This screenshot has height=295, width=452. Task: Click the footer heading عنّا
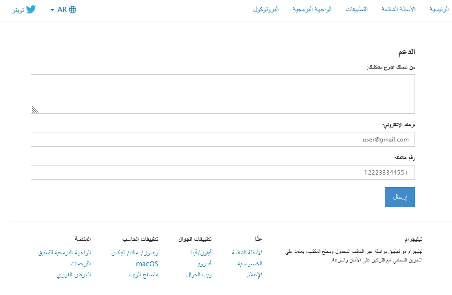click(258, 239)
